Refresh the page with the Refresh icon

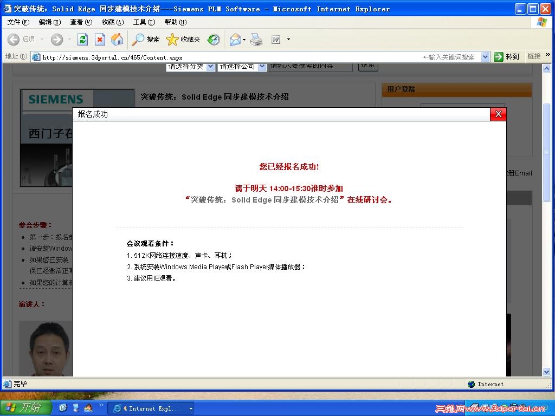pyautogui.click(x=82, y=39)
